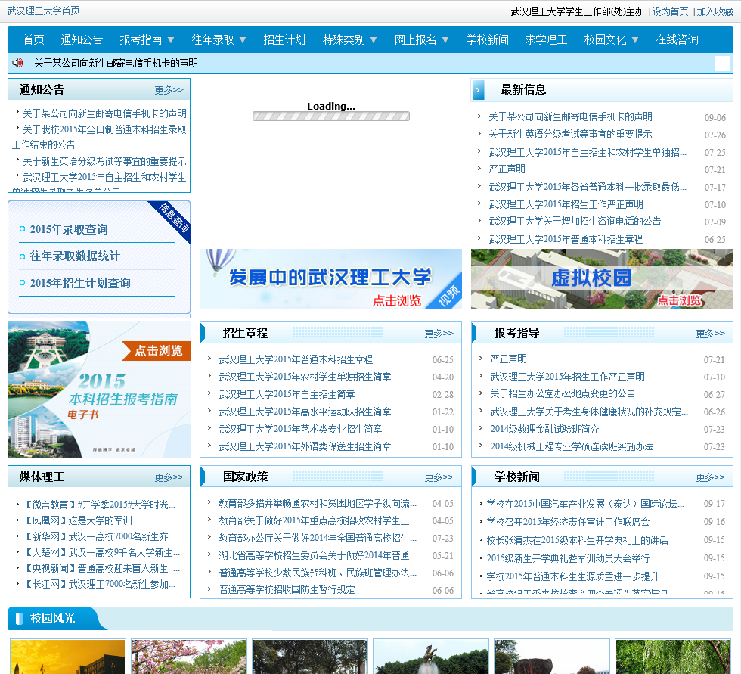
Task: Open 武汉理工大学2015年自主招生简章
Action: coord(287,394)
